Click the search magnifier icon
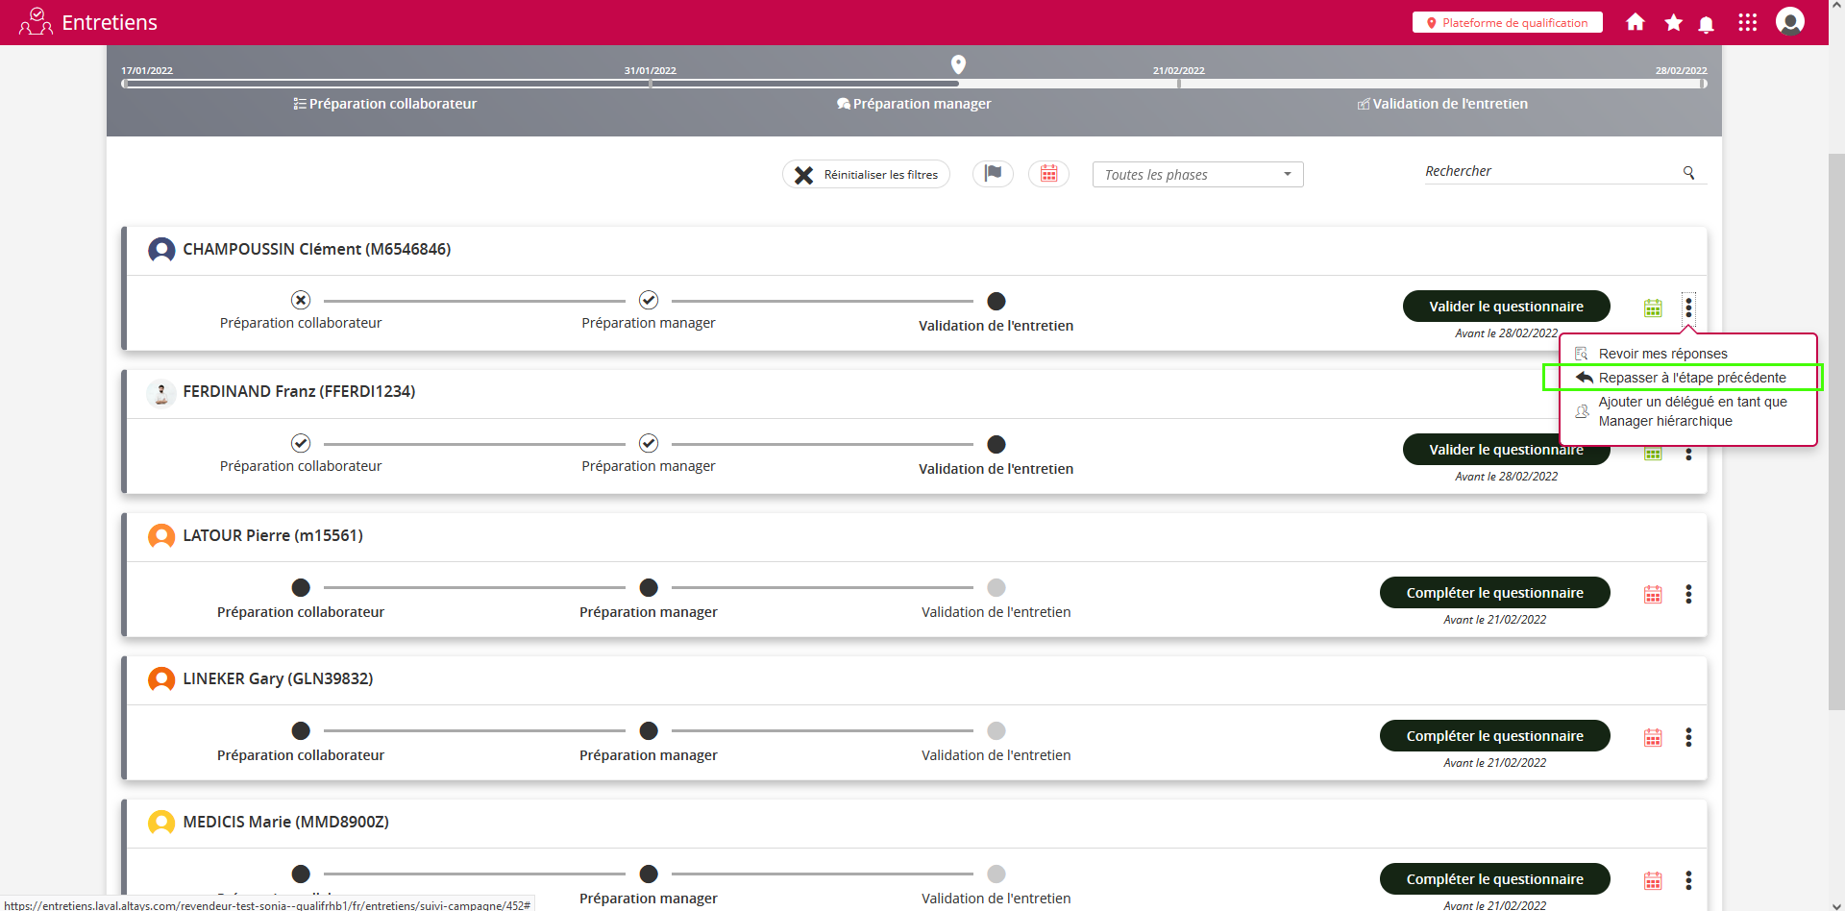Screen dimensions: 1845x911 pos(1688,173)
